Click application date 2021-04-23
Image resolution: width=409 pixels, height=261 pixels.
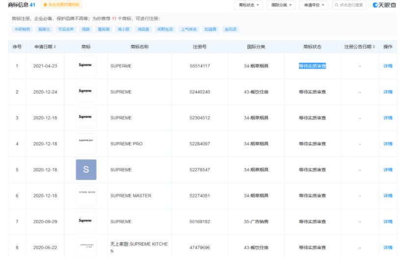click(x=45, y=66)
